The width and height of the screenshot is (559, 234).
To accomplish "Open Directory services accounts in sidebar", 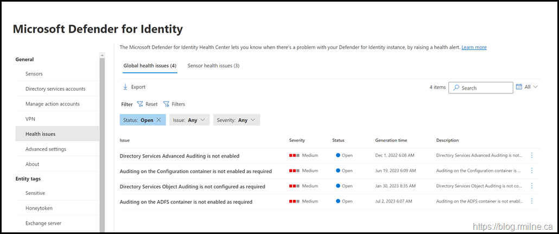I will coord(55,89).
